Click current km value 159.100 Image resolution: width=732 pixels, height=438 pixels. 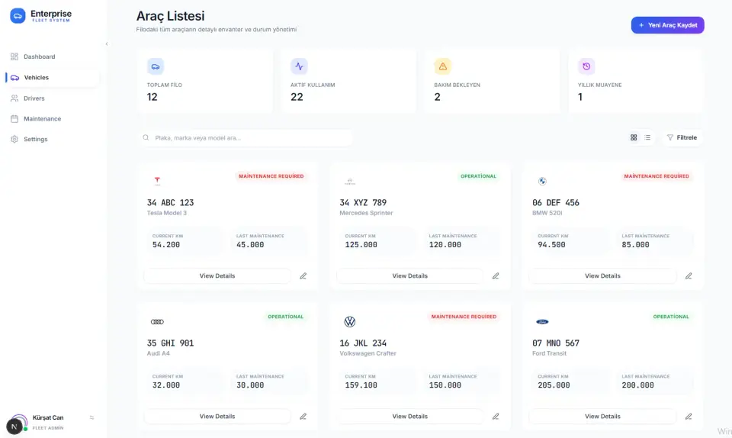tap(361, 385)
